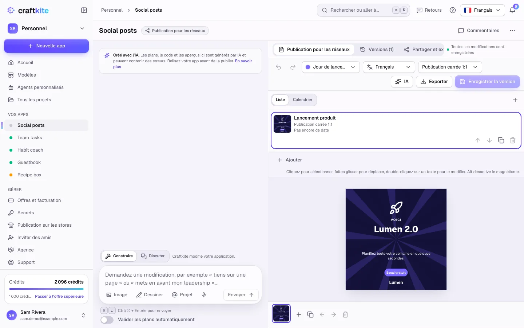The width and height of the screenshot is (524, 328).
Task: Toggle Valider les plans automatiquement switch
Action: pos(107,320)
